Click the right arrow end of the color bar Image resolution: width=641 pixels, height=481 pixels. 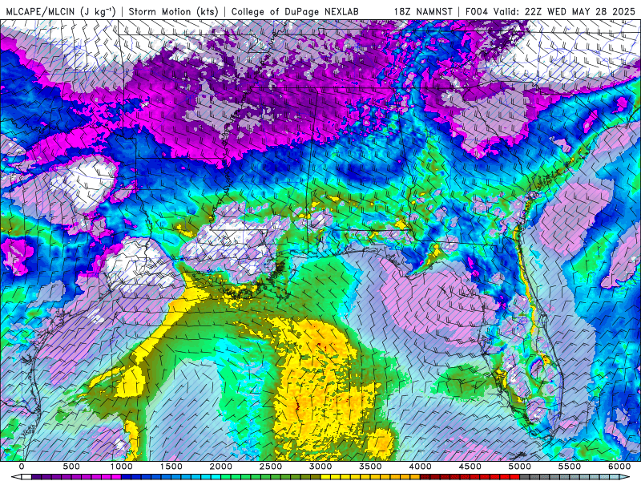tap(624, 477)
